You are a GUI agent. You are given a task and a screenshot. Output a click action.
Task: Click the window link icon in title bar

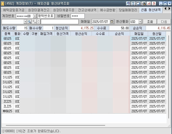pyautogui.click(x=128, y=4)
